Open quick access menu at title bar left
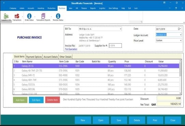 [4, 3]
